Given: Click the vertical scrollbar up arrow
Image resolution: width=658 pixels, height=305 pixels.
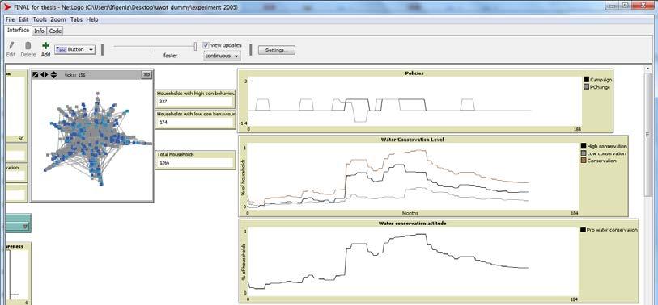Looking at the screenshot, I should 648,69.
